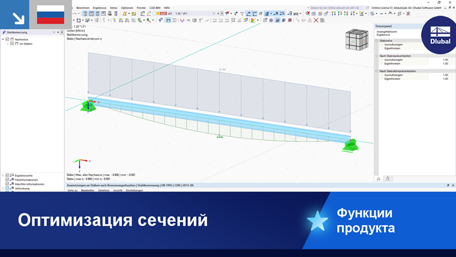Go to the next load case arrow
Viewport: 456px width, 257px height.
click(x=221, y=13)
